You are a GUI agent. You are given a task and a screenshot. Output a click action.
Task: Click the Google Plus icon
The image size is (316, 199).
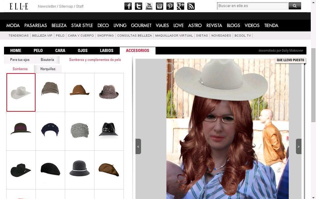[181, 6]
